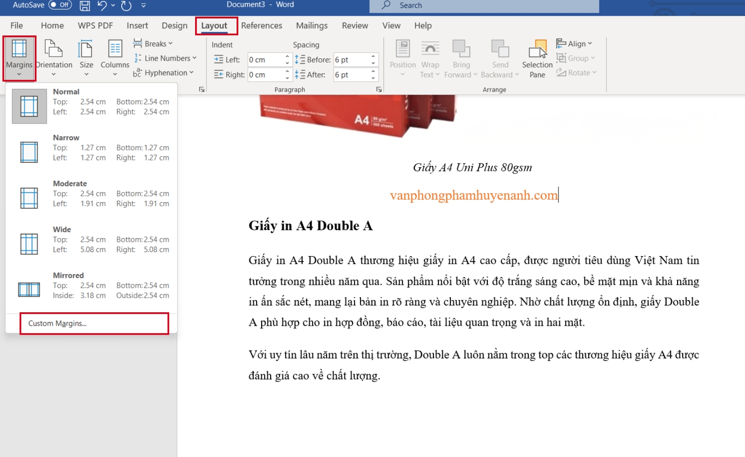Click the vanphongphamhuyenanh.com link text

coord(473,195)
